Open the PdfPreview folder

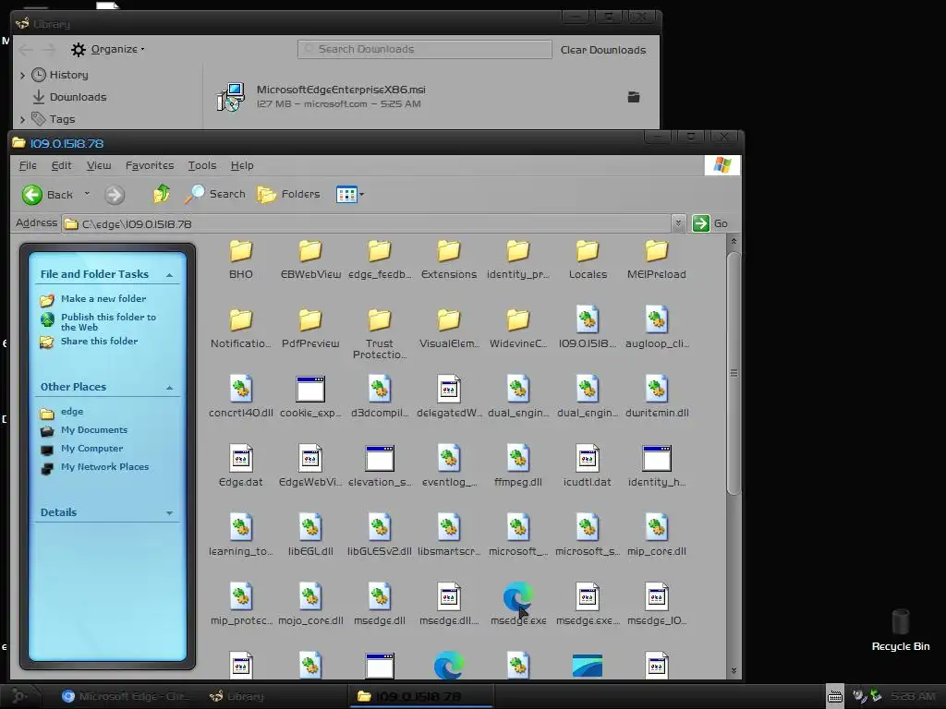[x=310, y=320]
